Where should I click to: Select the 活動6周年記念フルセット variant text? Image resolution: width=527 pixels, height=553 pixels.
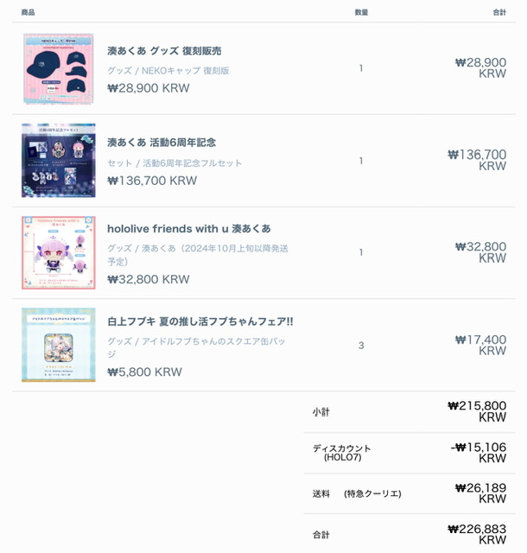pos(193,163)
